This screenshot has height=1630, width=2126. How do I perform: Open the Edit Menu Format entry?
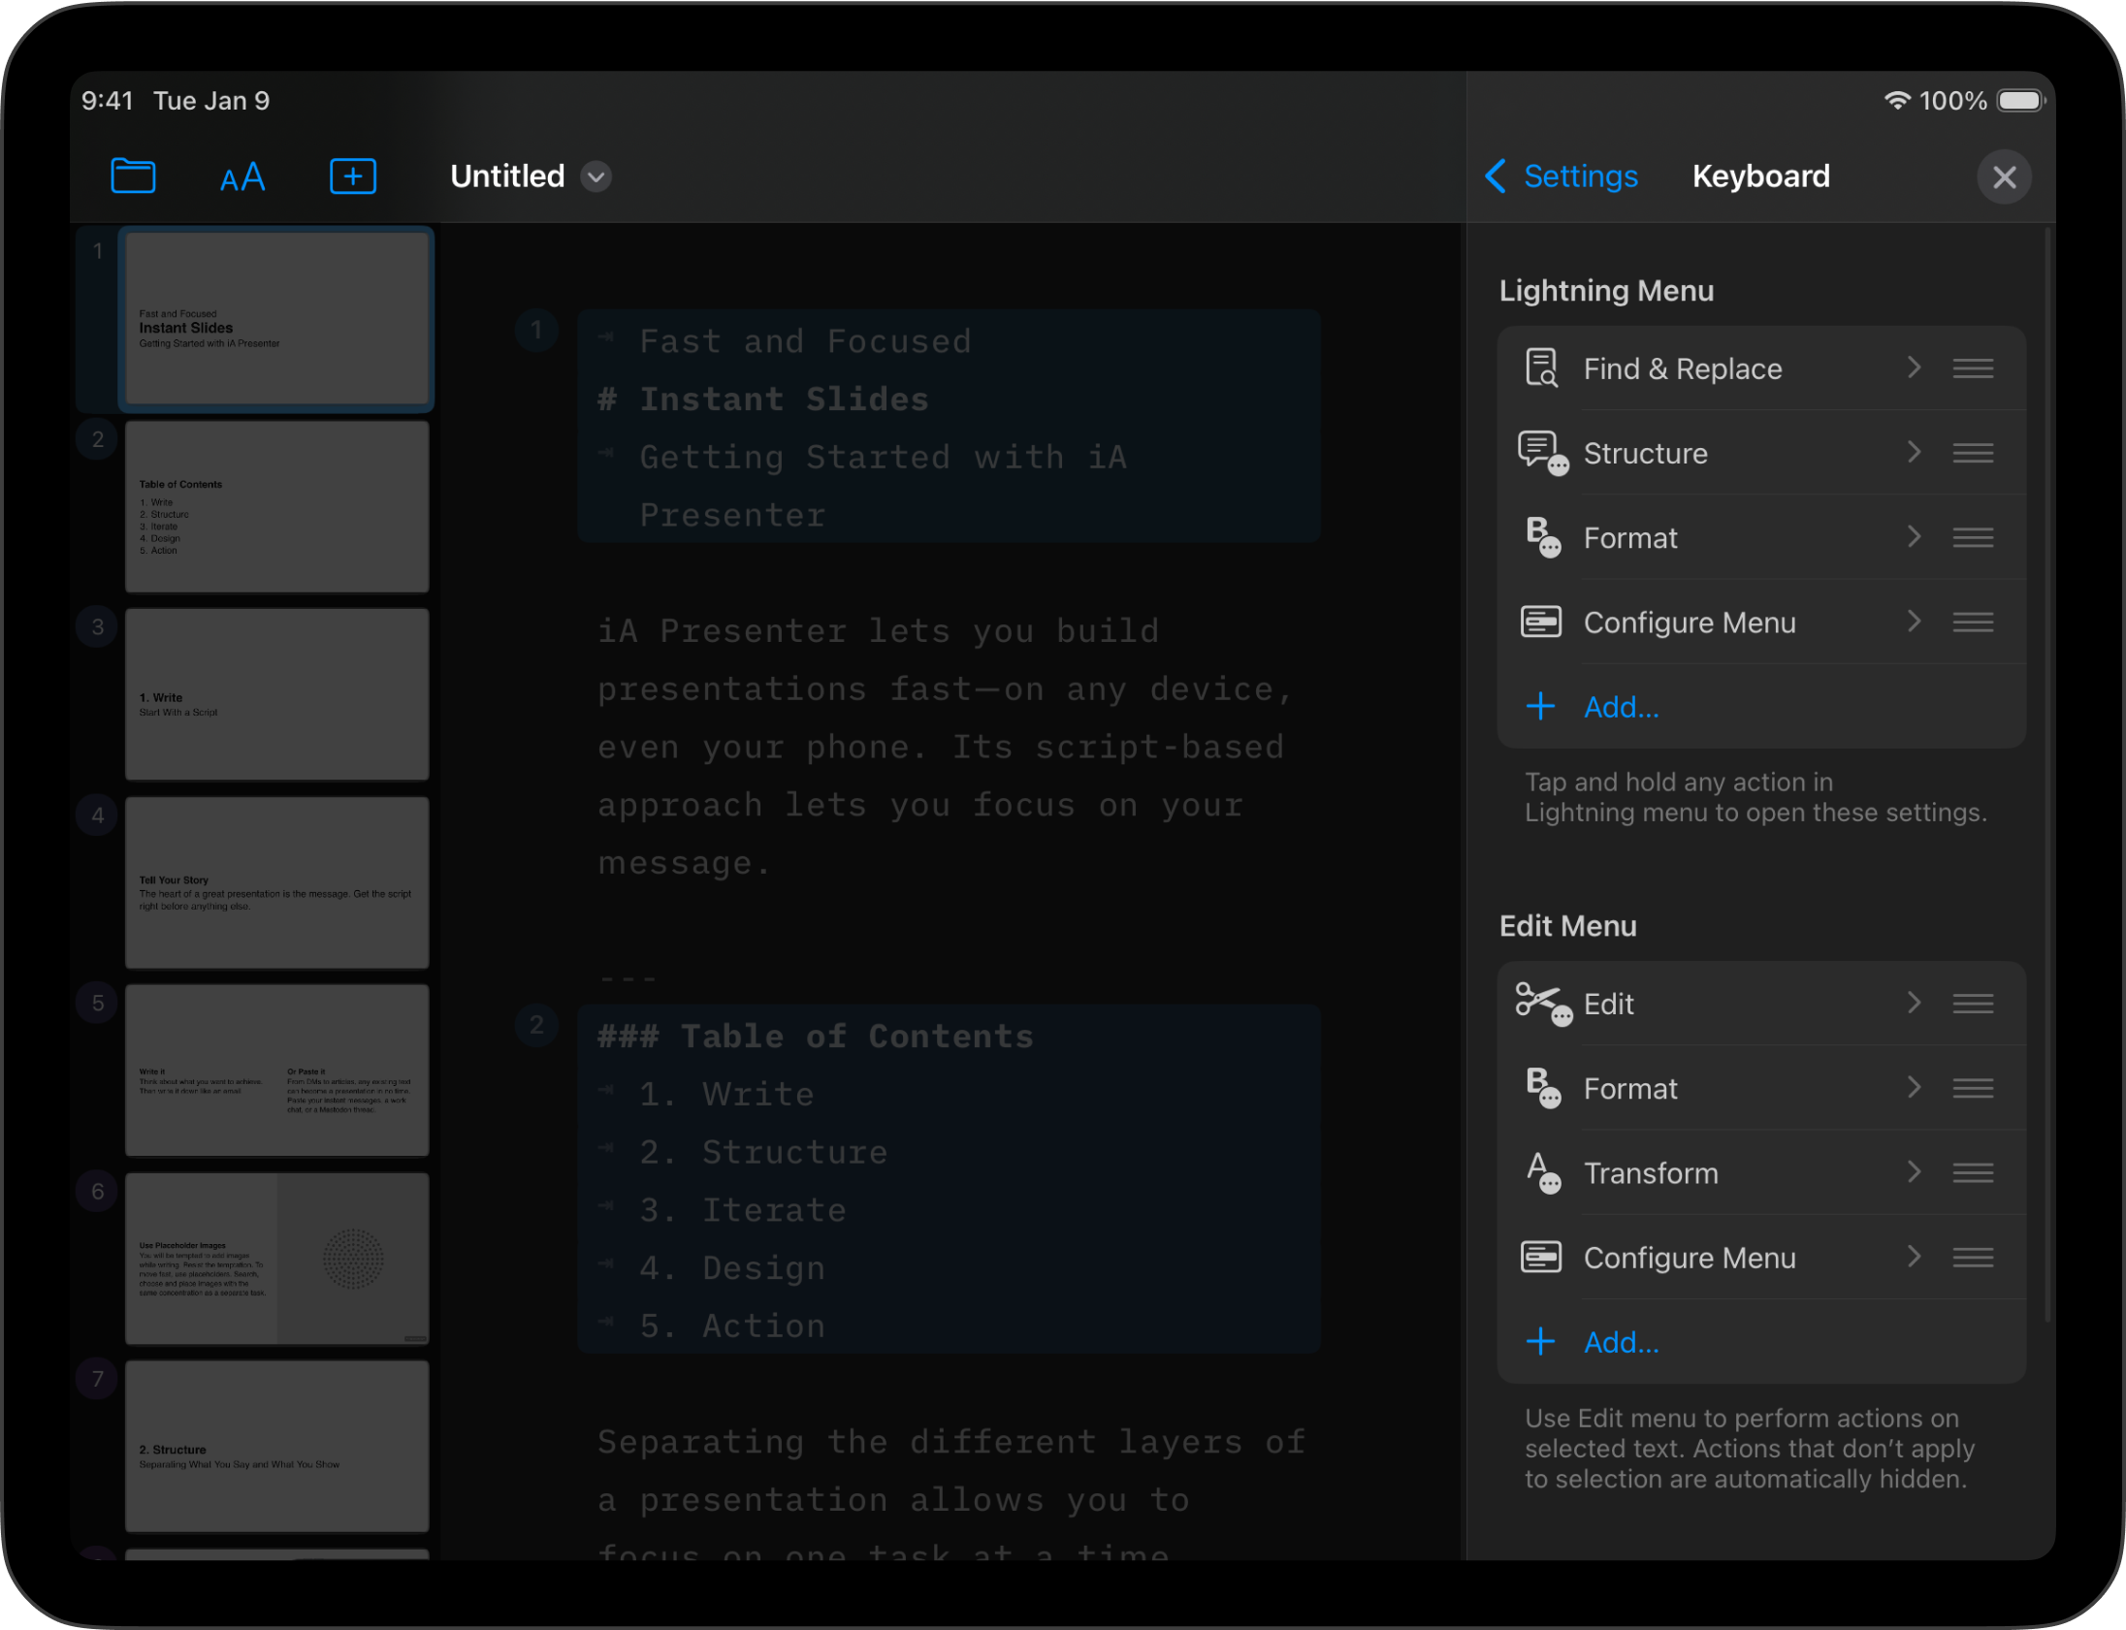click(1630, 1089)
